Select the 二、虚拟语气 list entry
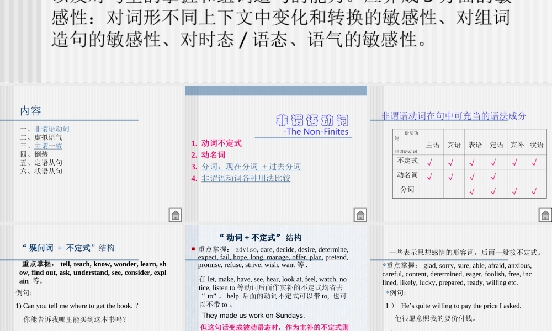This screenshot has width=552, height=331. click(x=41, y=137)
